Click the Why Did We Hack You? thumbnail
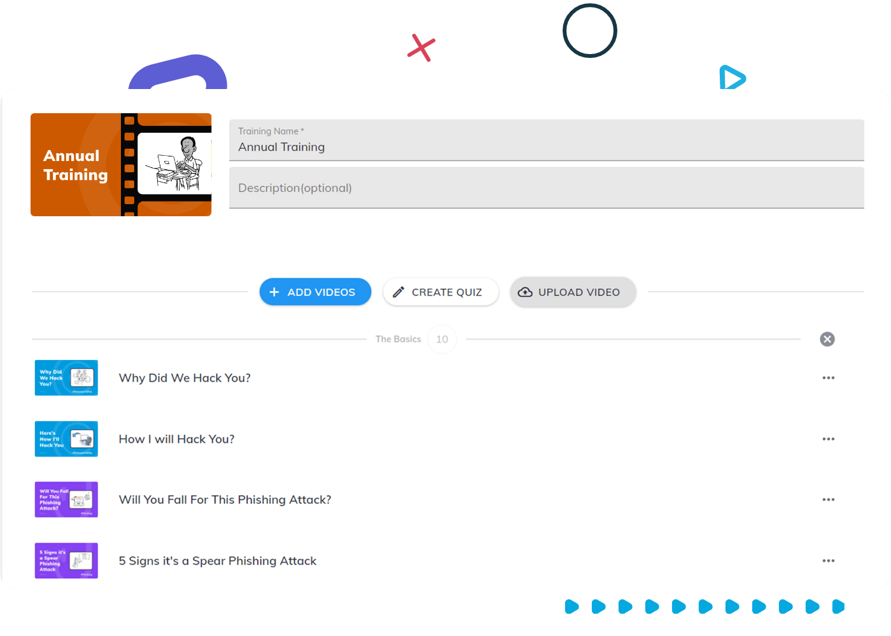 (66, 378)
